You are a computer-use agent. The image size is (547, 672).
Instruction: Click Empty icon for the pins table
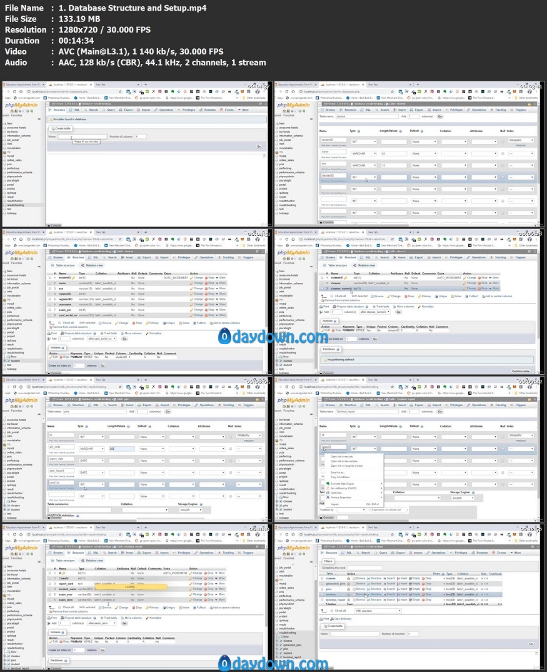tap(414, 589)
